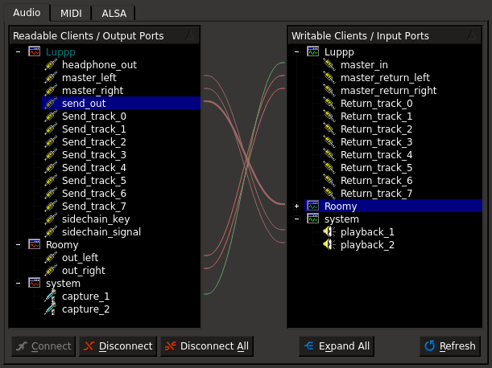Click the master_left output plug icon
Image resolution: width=492 pixels, height=368 pixels.
tap(51, 78)
